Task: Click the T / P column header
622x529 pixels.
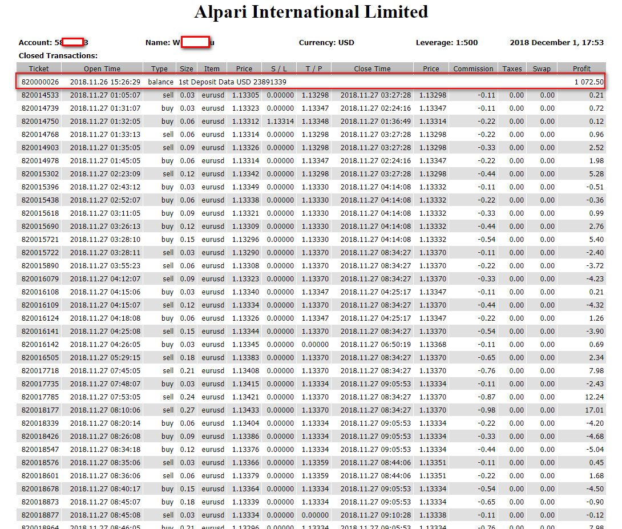Action: [314, 68]
